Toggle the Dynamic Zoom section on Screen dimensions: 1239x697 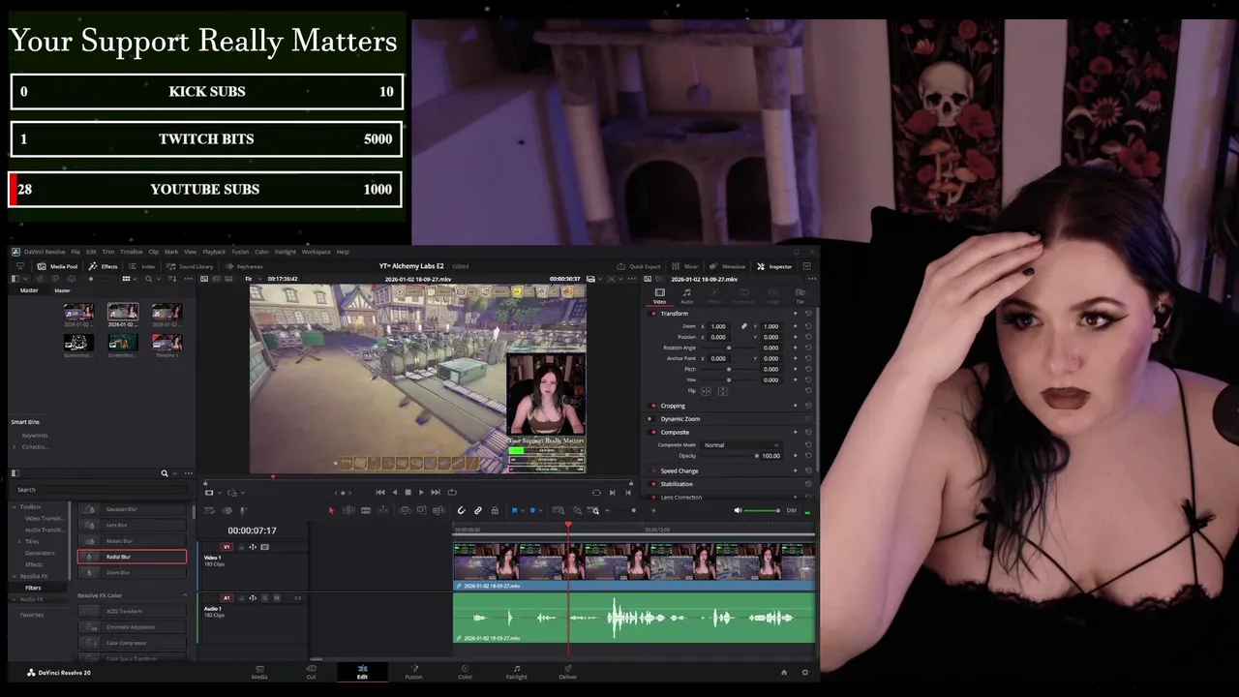click(x=651, y=419)
